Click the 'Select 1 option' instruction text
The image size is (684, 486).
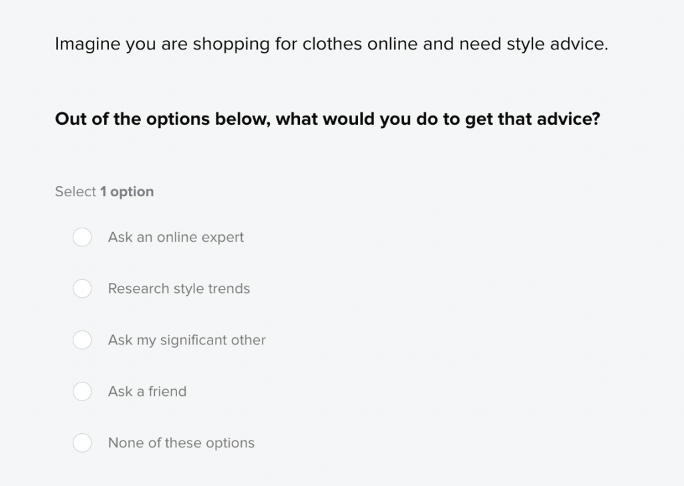pos(104,192)
